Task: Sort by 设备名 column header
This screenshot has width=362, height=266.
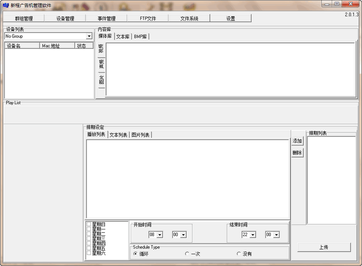Action: (x=22, y=46)
